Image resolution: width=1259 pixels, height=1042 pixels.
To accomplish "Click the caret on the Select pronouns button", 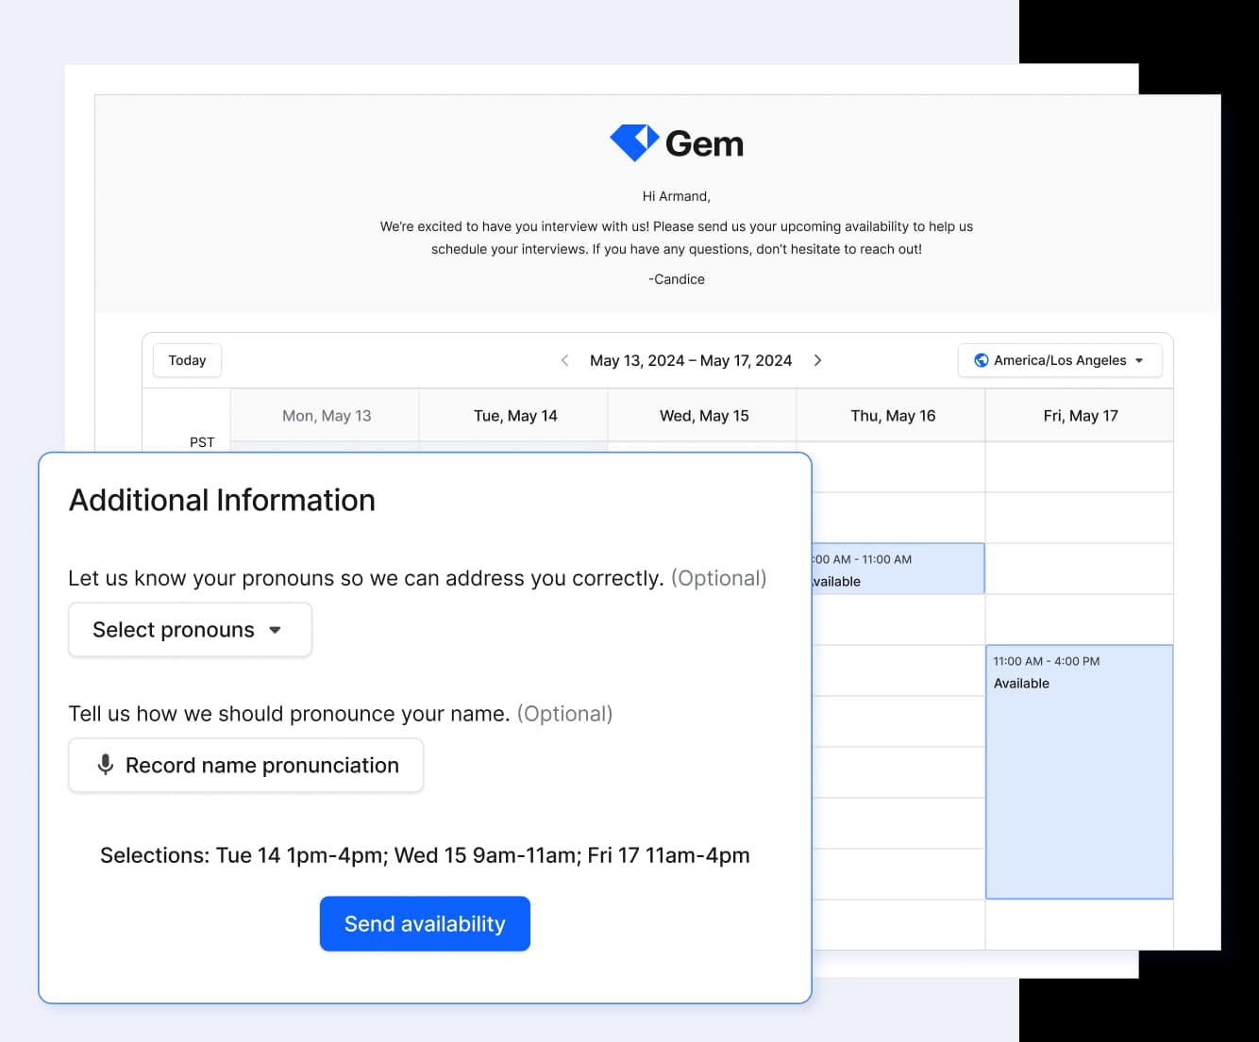I will [x=276, y=630].
